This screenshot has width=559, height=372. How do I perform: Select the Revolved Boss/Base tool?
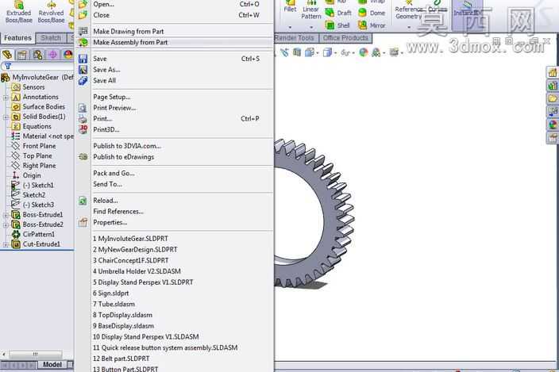coord(51,12)
